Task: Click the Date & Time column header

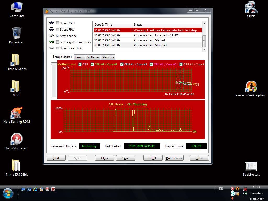Action: coord(112,24)
